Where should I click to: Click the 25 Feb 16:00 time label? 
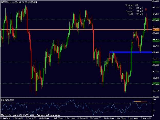click(x=108, y=118)
